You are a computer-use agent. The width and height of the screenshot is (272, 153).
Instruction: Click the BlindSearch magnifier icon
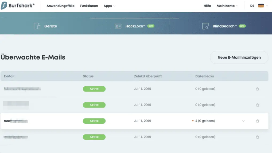tap(205, 26)
